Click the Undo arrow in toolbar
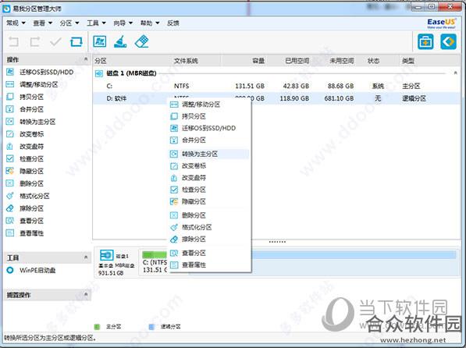This screenshot has height=348, width=466. coord(13,41)
